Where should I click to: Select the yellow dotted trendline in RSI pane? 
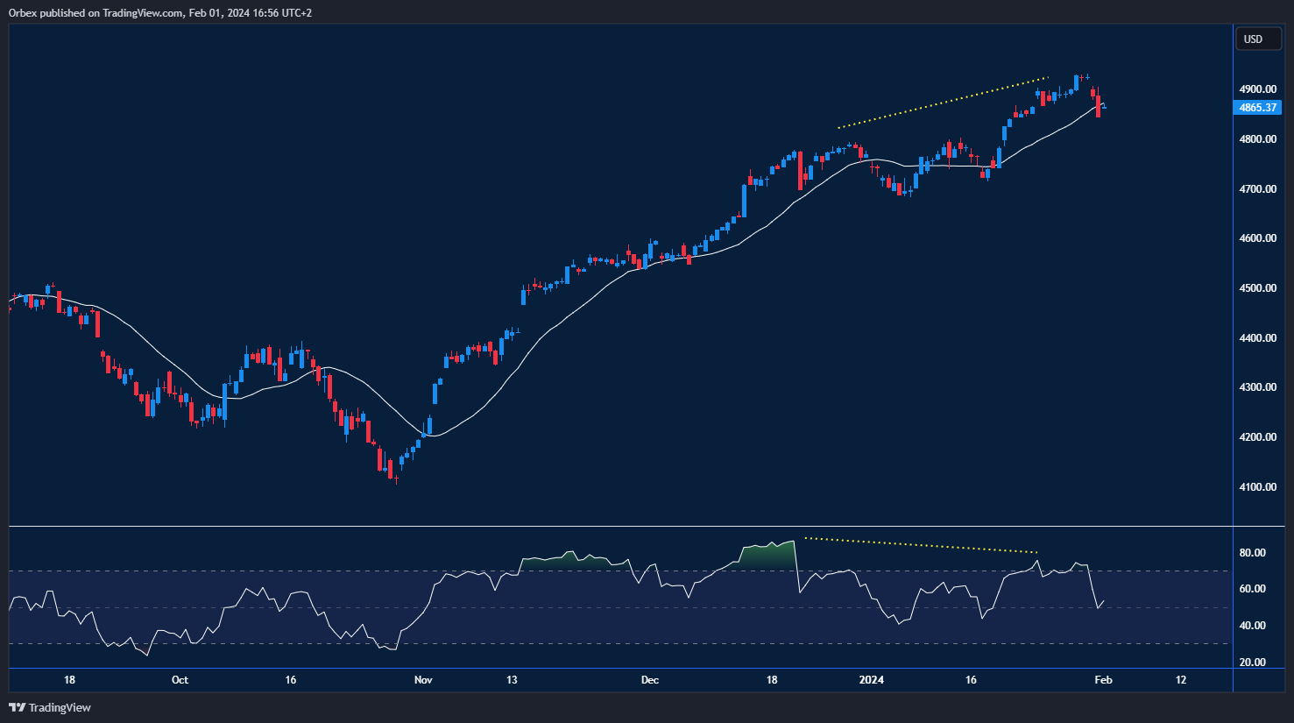click(920, 545)
